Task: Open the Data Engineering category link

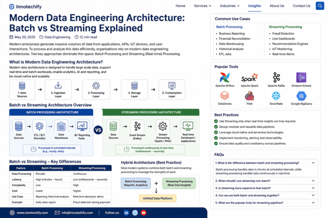Action: pyautogui.click(x=57, y=37)
